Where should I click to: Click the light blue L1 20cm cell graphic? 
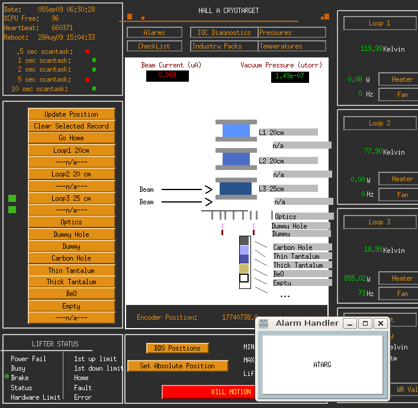click(236, 131)
